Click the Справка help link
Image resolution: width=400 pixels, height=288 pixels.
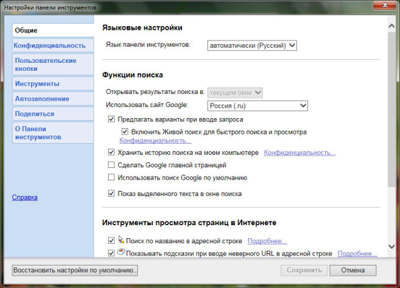pyautogui.click(x=25, y=198)
